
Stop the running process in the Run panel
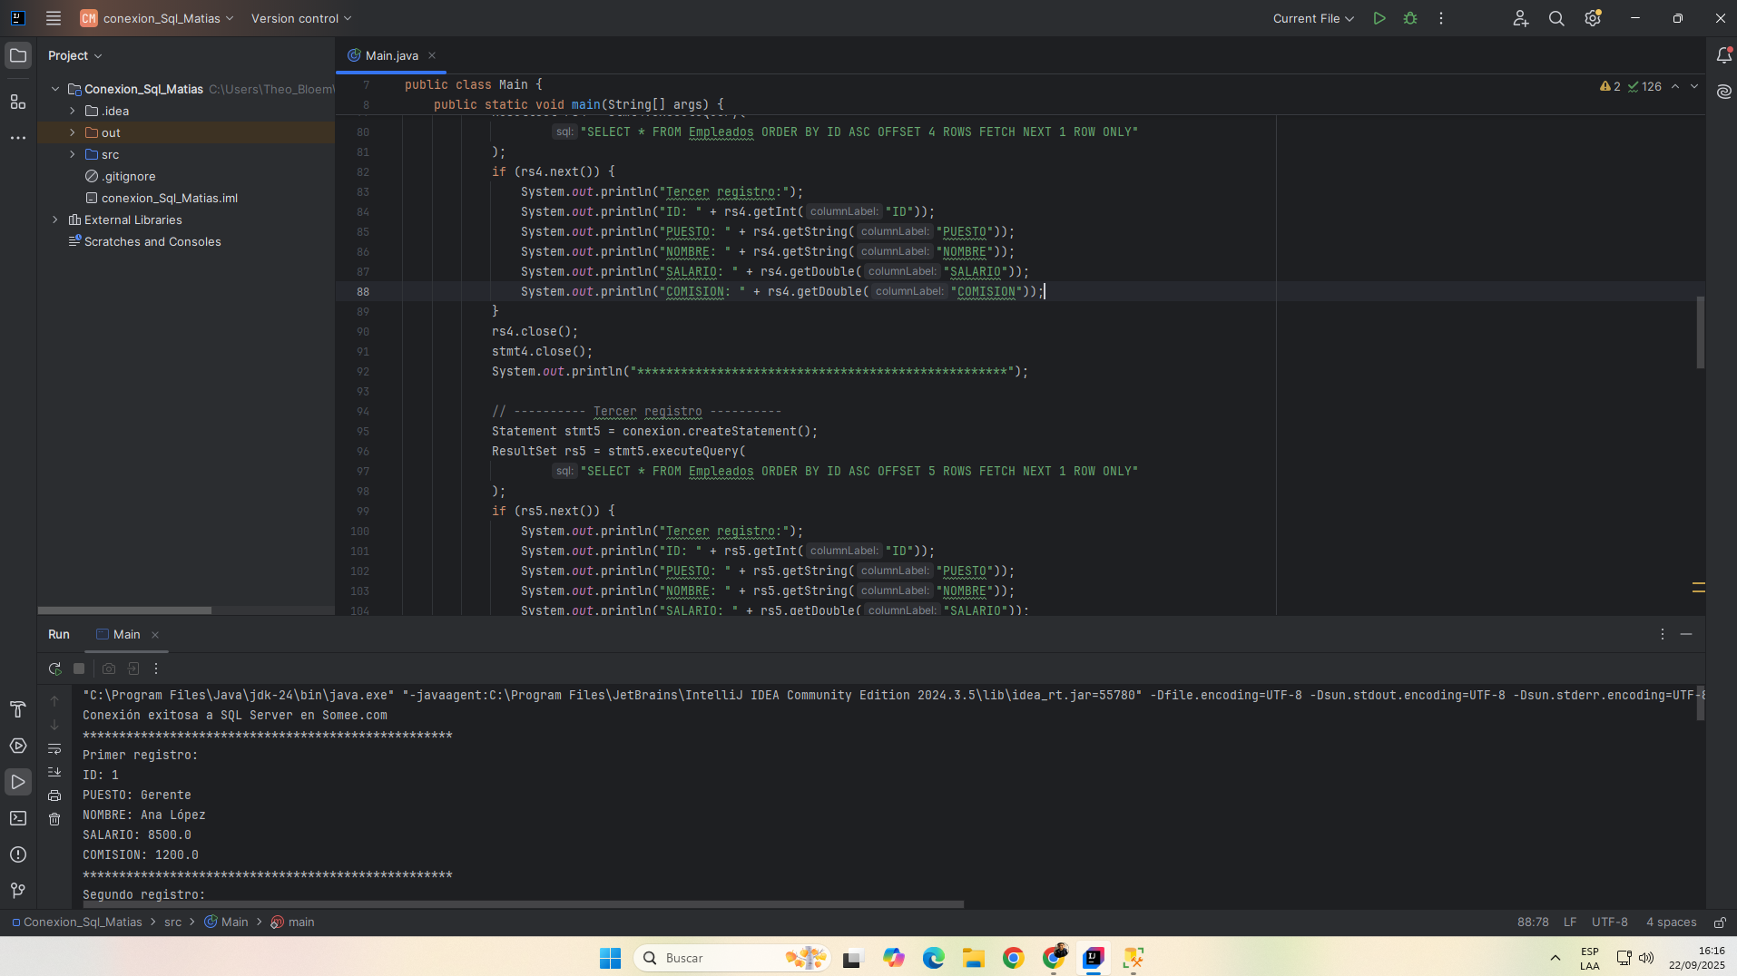pos(79,669)
